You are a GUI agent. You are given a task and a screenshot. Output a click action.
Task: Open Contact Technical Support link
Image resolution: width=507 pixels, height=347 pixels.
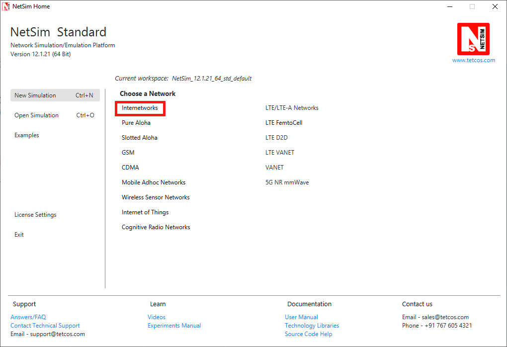coord(45,326)
